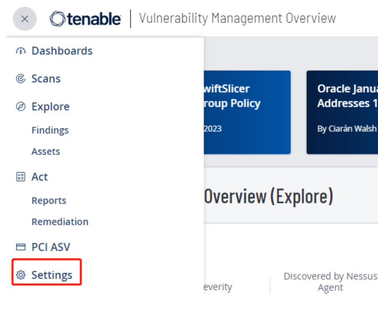Click the Vulnerability Management Overview page title

coord(237,19)
